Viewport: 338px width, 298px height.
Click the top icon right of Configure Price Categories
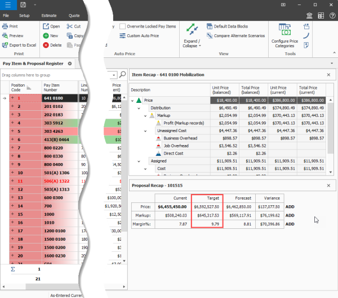click(x=306, y=26)
